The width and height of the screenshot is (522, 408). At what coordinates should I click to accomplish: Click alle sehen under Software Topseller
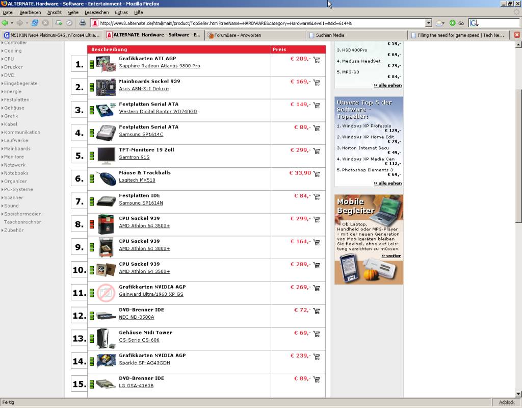387,183
